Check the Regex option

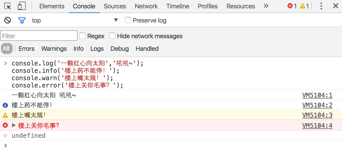coord(82,36)
